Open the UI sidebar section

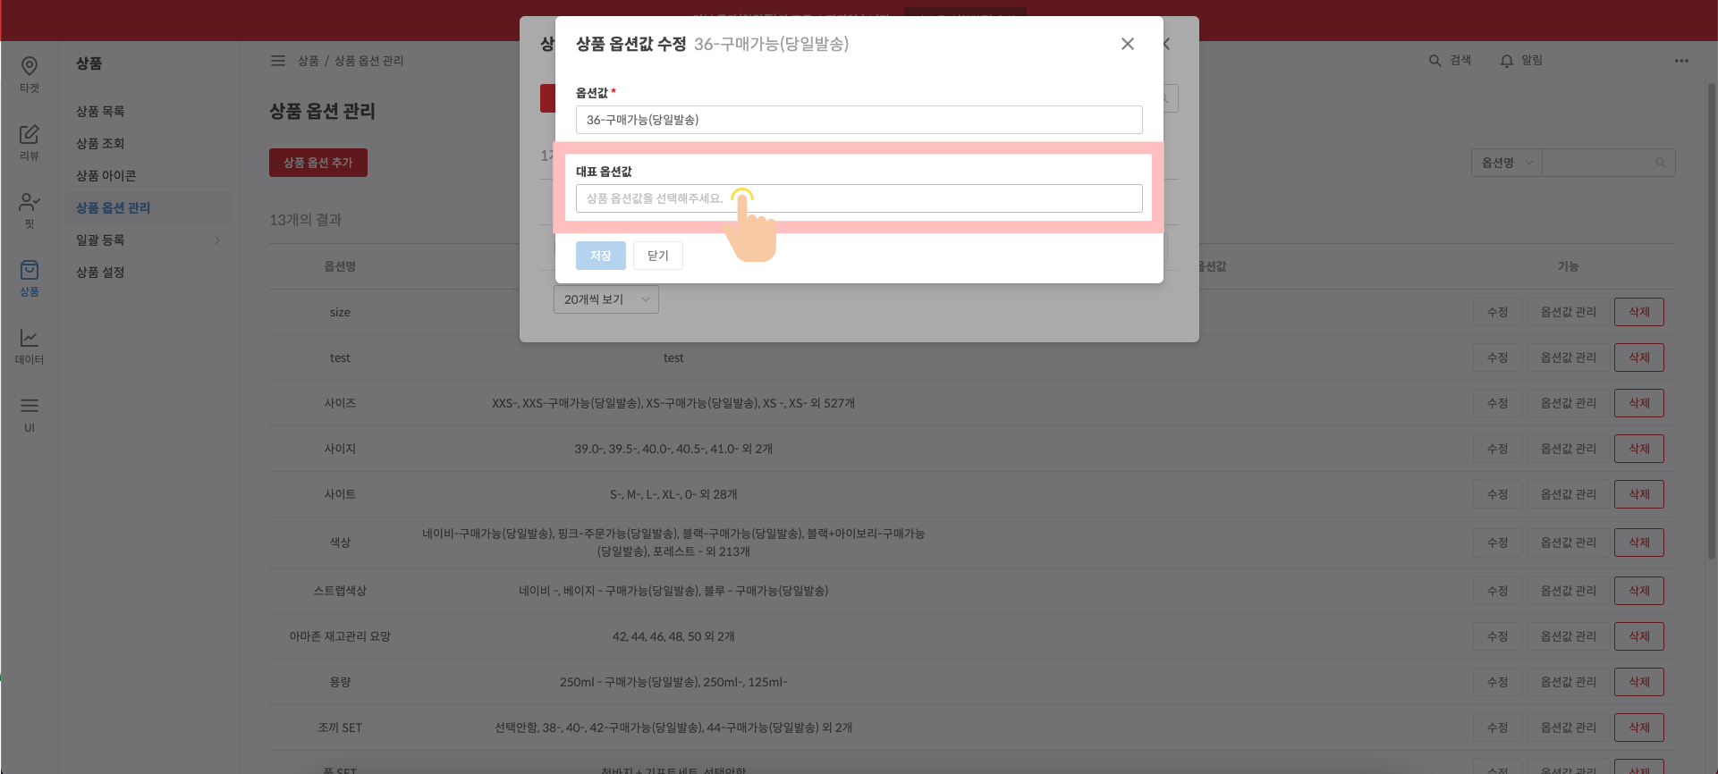click(30, 415)
